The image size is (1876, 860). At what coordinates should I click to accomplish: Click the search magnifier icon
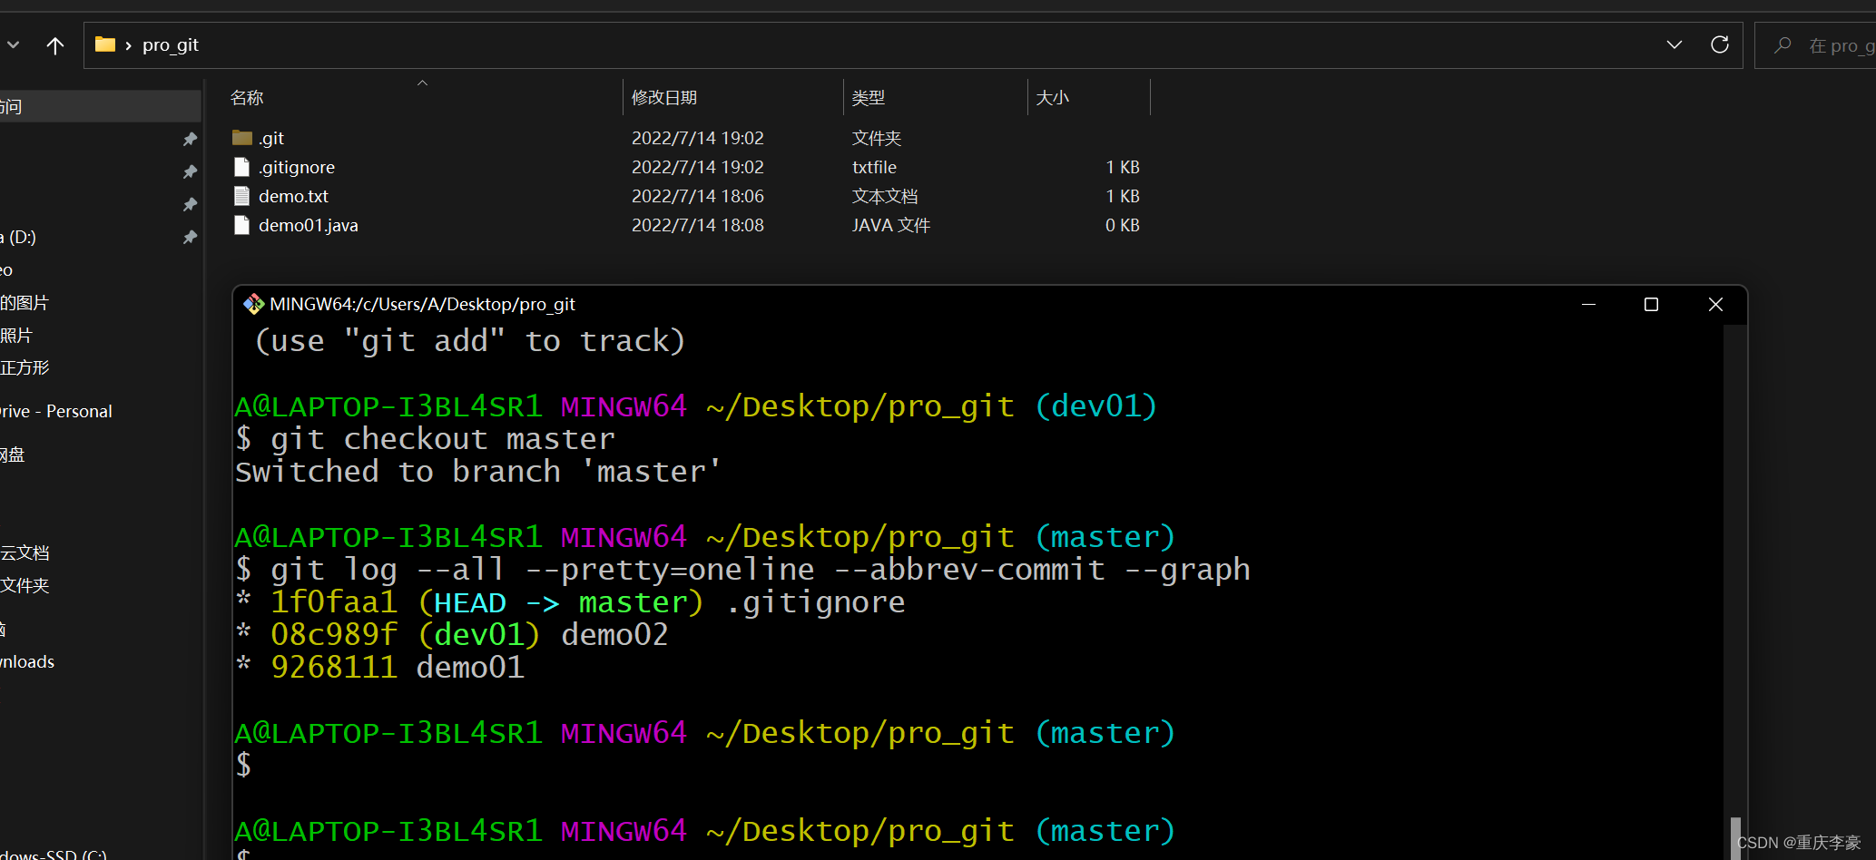click(1783, 44)
